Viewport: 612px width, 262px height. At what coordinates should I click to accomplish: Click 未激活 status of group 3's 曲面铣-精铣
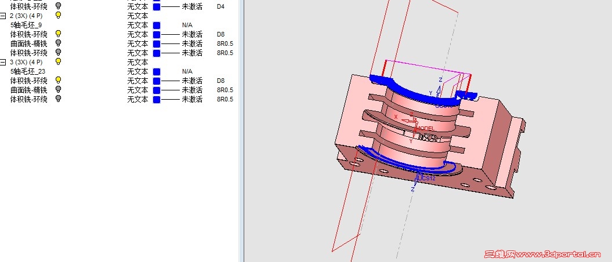coord(192,90)
